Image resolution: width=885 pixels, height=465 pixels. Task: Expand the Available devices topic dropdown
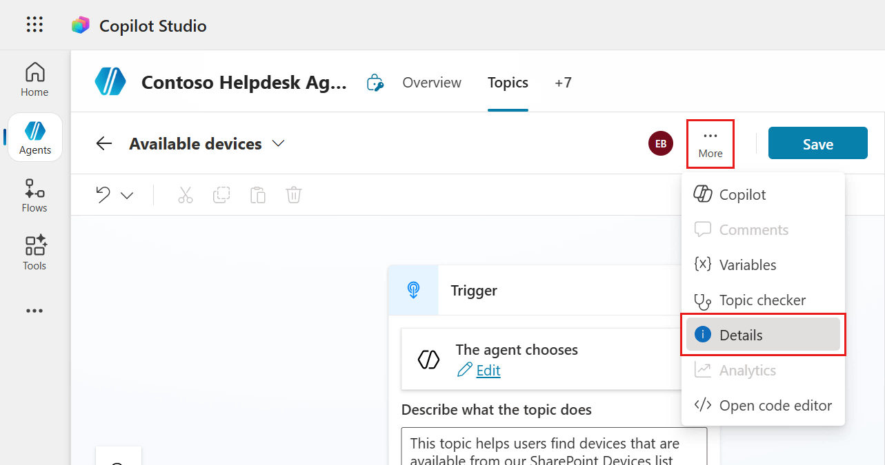pos(278,143)
